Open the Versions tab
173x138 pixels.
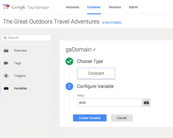pos(115,7)
